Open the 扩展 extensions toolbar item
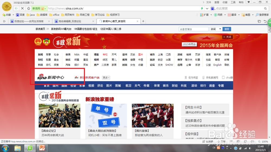The height and width of the screenshot is (152, 271). pyautogui.click(x=204, y=15)
